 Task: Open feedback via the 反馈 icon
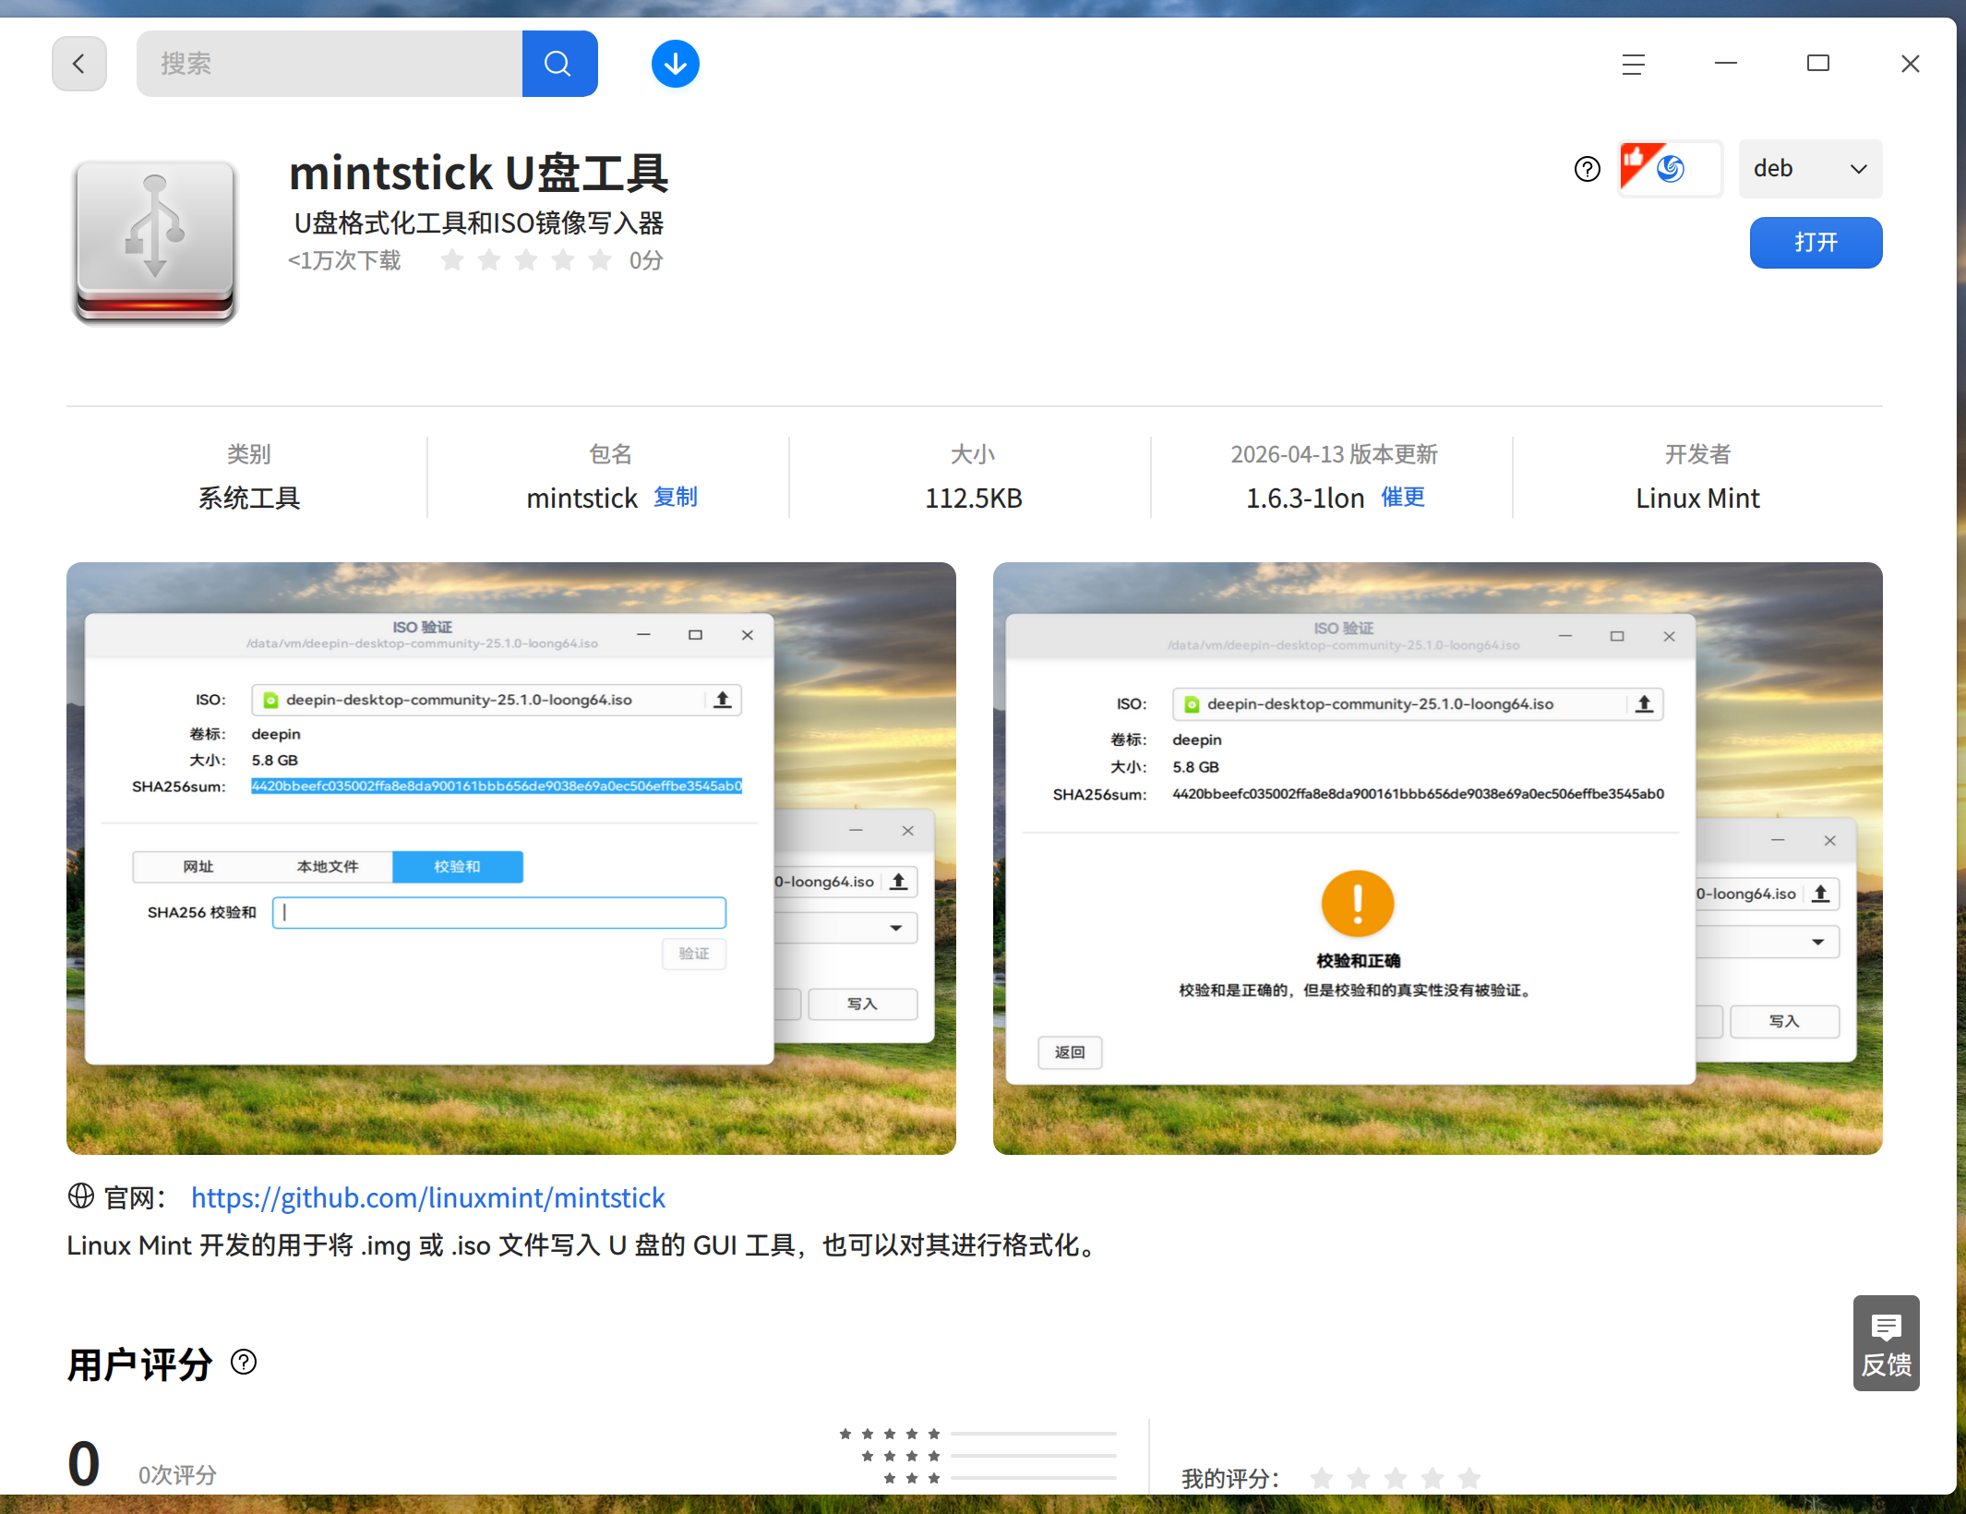pyautogui.click(x=1887, y=1343)
